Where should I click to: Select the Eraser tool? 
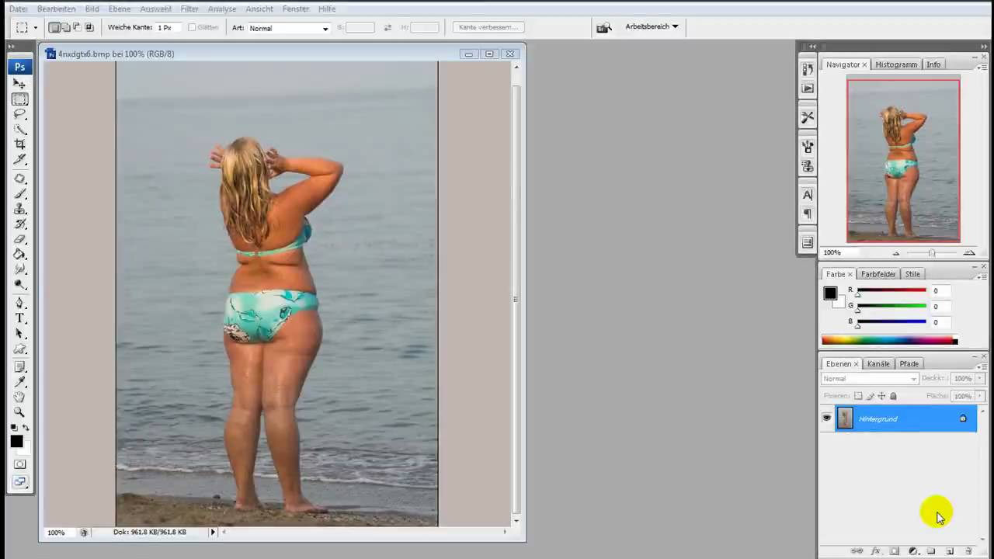(20, 239)
